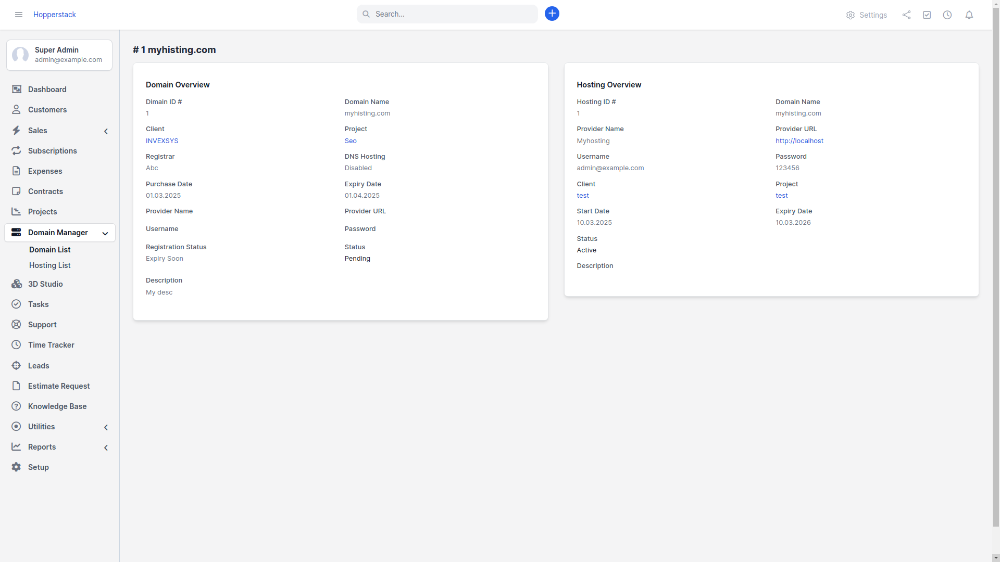Expand the Reports section chevron

pyautogui.click(x=106, y=448)
